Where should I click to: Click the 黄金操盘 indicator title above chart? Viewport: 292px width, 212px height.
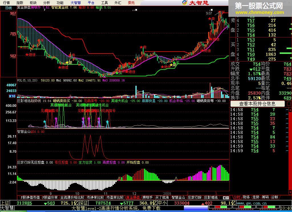tap(24, 8)
